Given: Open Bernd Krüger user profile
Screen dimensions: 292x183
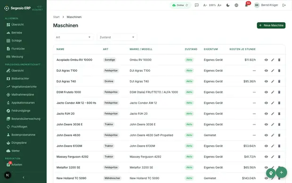Looking at the screenshot, I should (x=266, y=5).
